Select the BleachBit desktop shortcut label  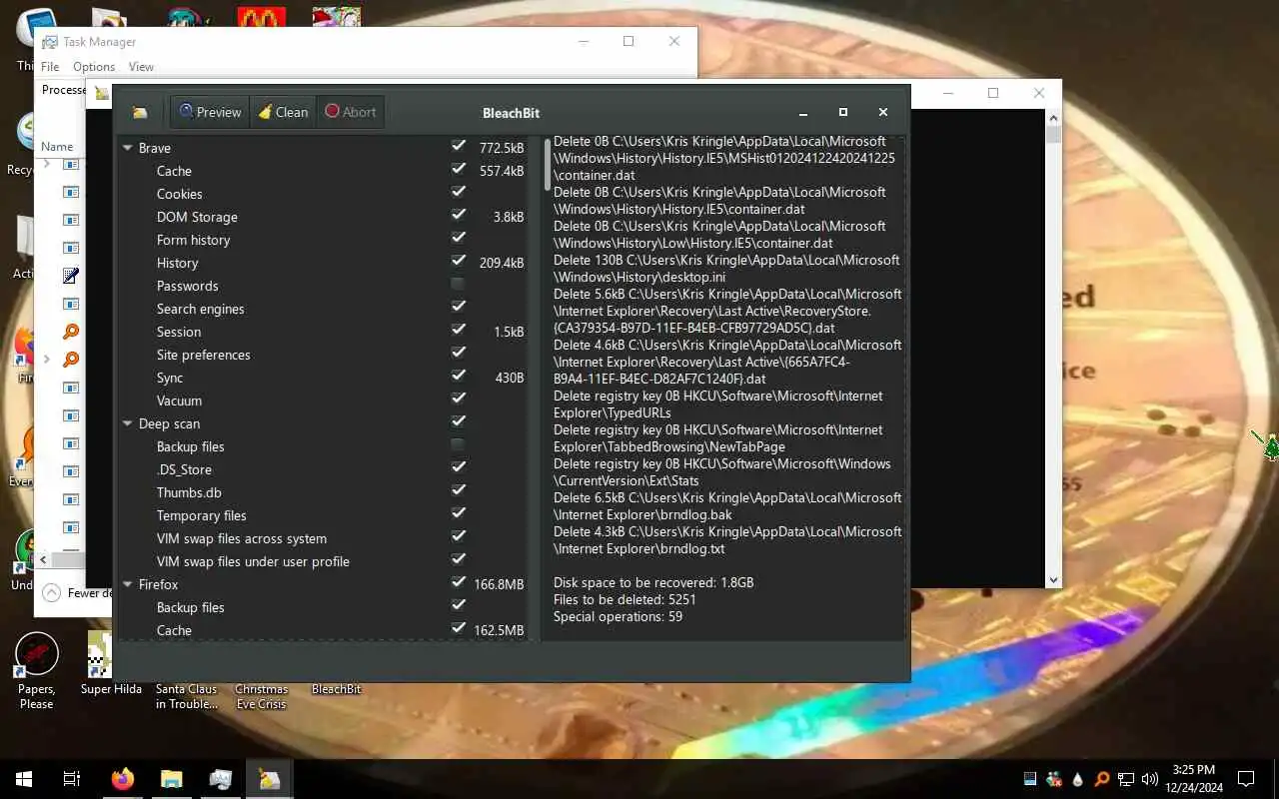(x=336, y=689)
